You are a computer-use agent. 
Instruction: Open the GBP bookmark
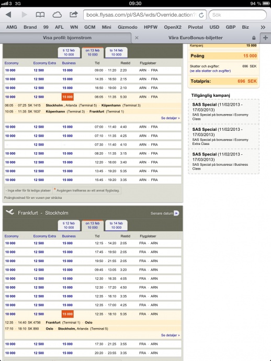pyautogui.click(x=231, y=27)
